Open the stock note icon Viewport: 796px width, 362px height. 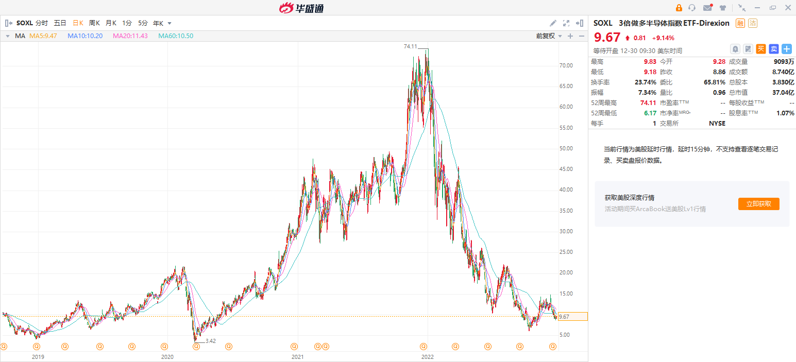click(748, 49)
